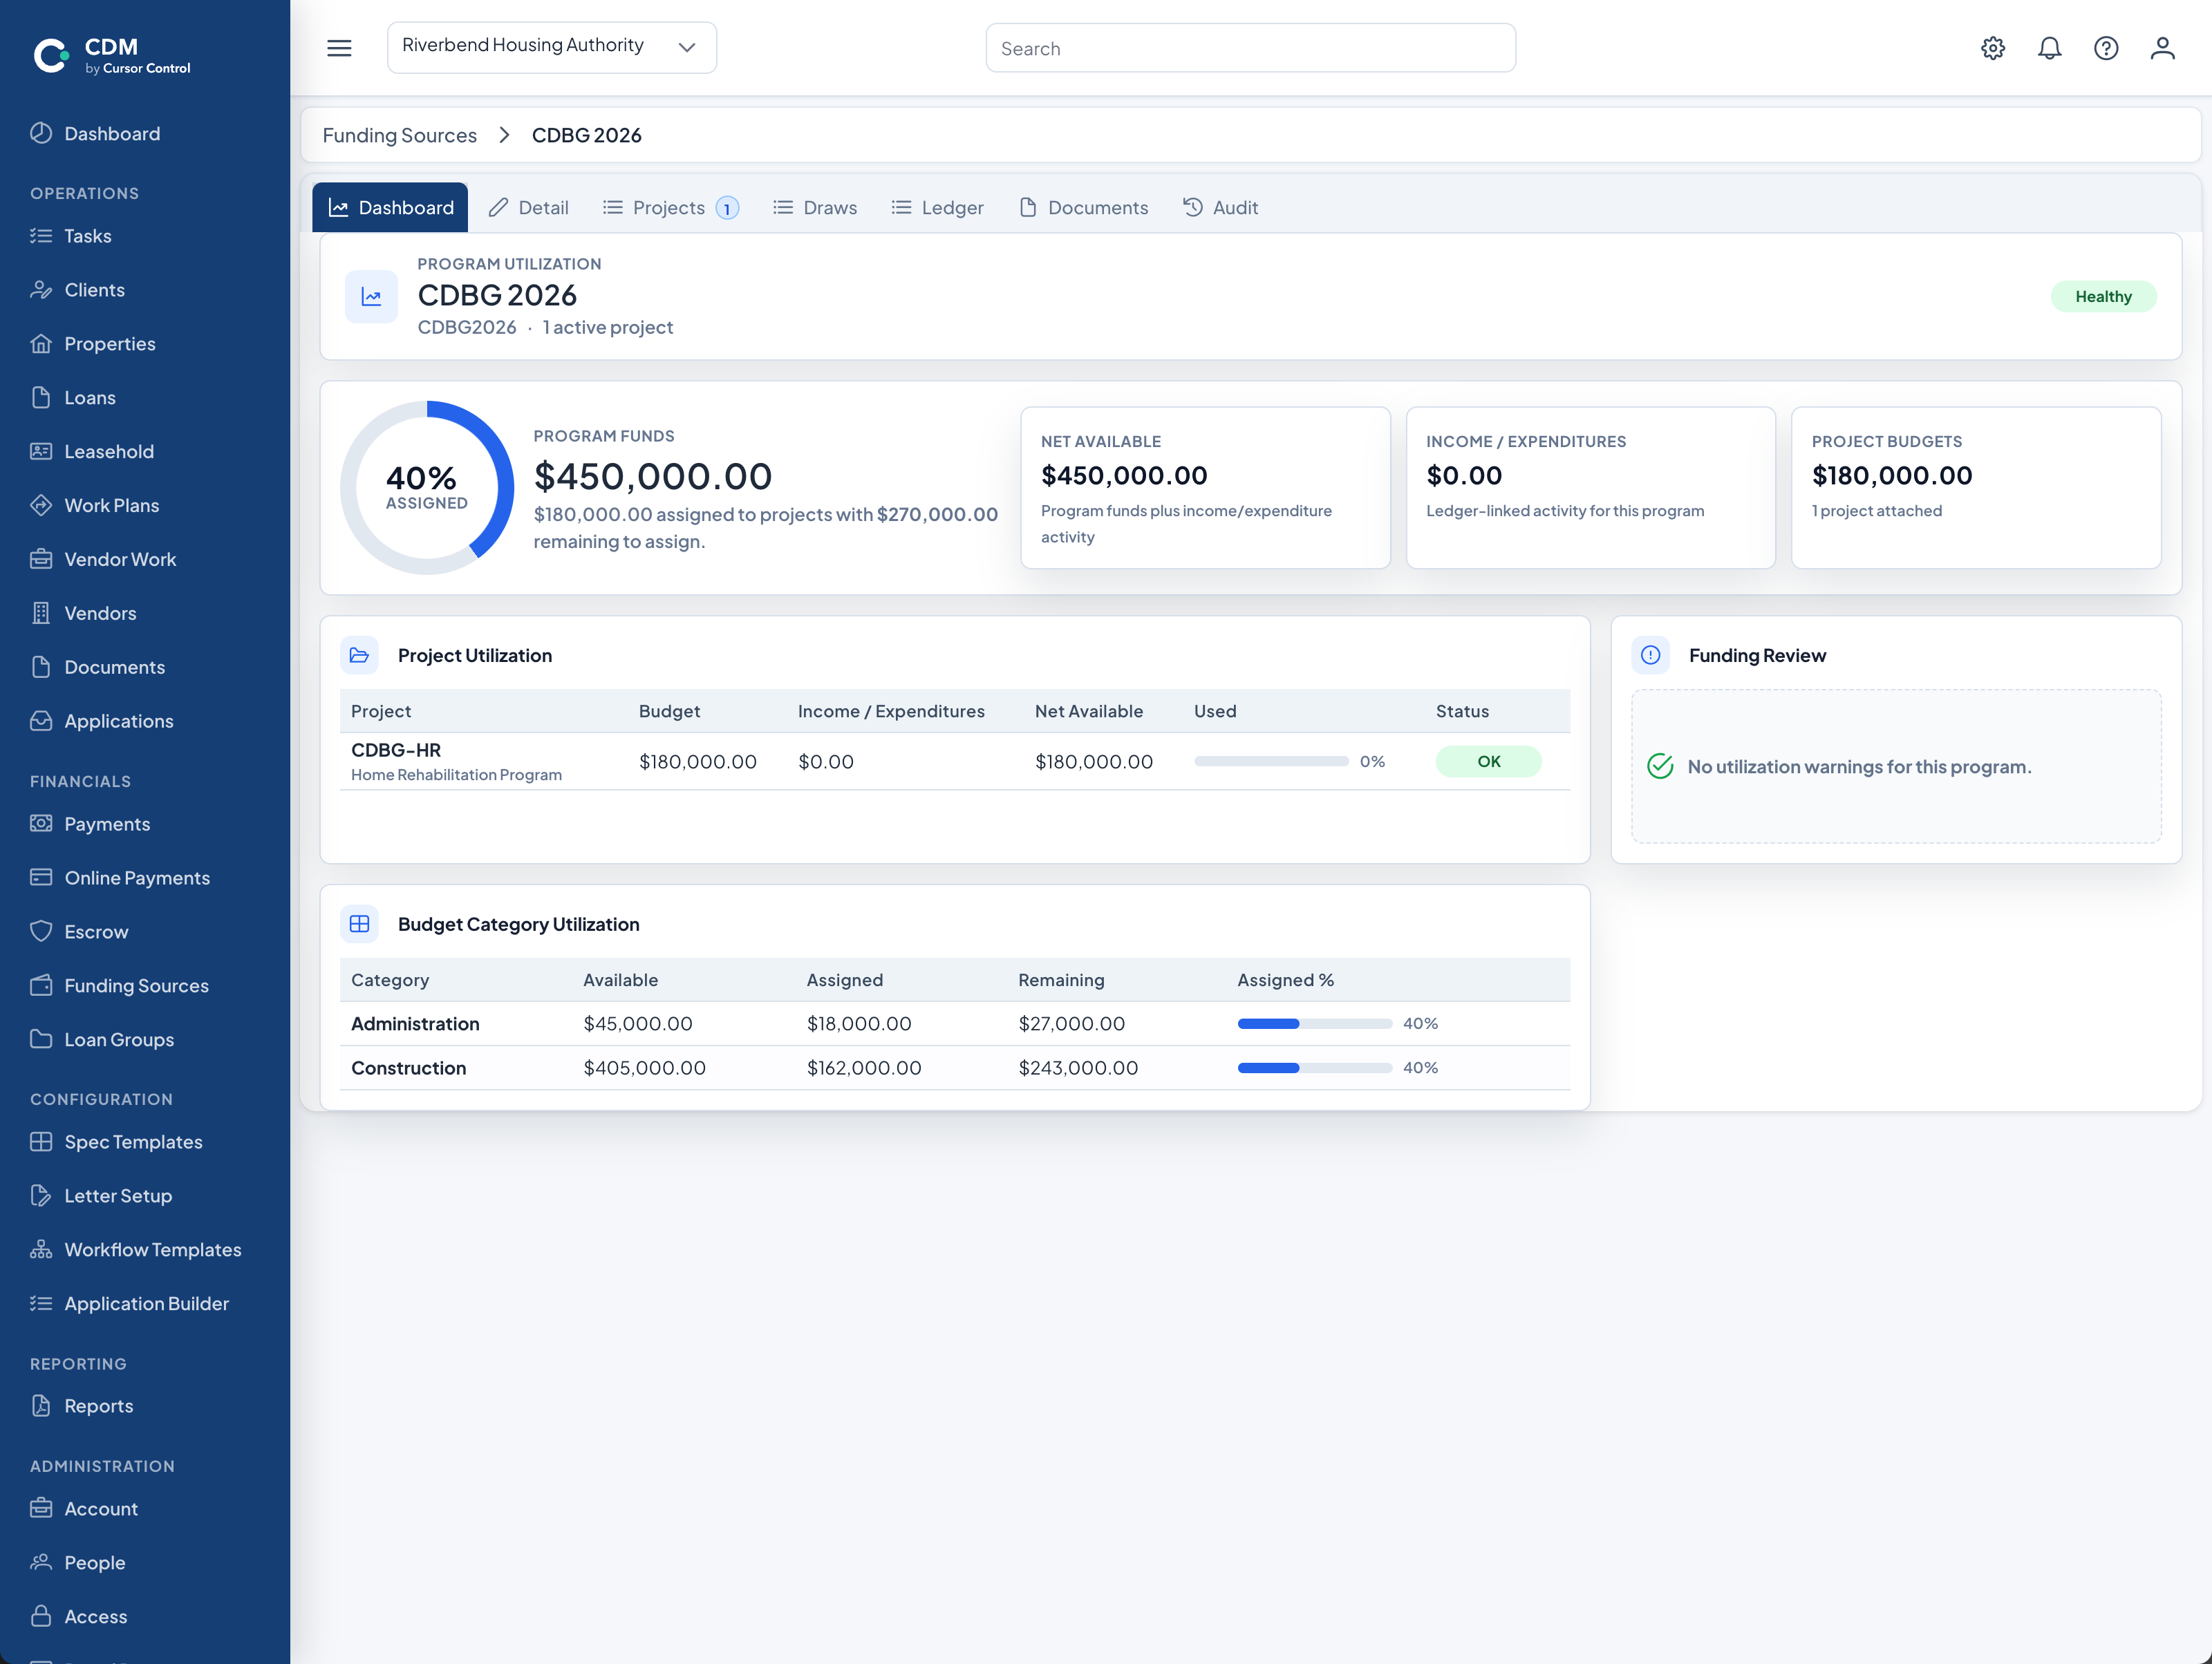Click the 40% assigned donut chart
Screen dimensions: 2212x1664
click(x=427, y=488)
